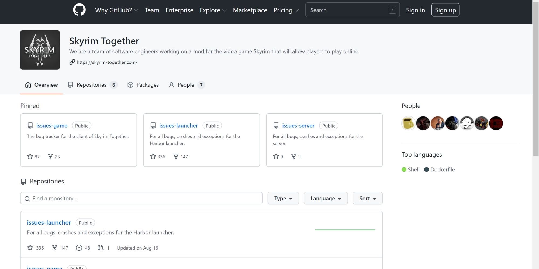Open Skyrim Together organization avatar
Viewport: 539px width, 269px height.
(x=40, y=50)
